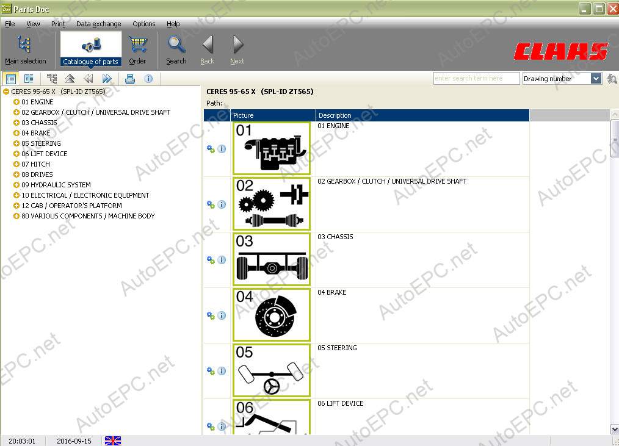Screen dimensions: 619x446
Task: Select 08 DRIVES in the tree
Action: [37, 174]
